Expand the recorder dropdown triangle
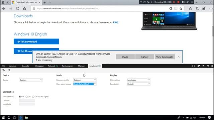This screenshot has width=214, height=120. click(x=141, y=2)
